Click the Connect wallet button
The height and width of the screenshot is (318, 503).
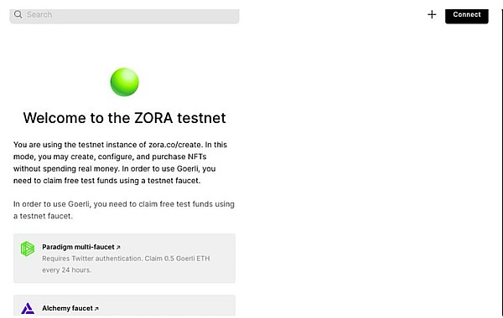pyautogui.click(x=467, y=15)
